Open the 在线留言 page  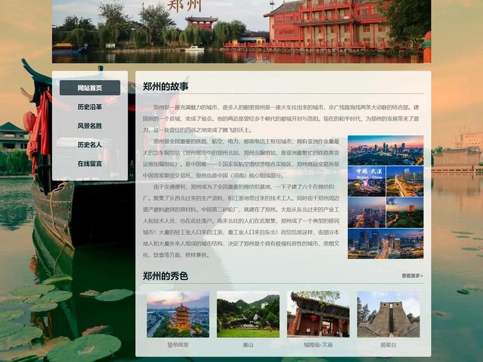pyautogui.click(x=89, y=164)
